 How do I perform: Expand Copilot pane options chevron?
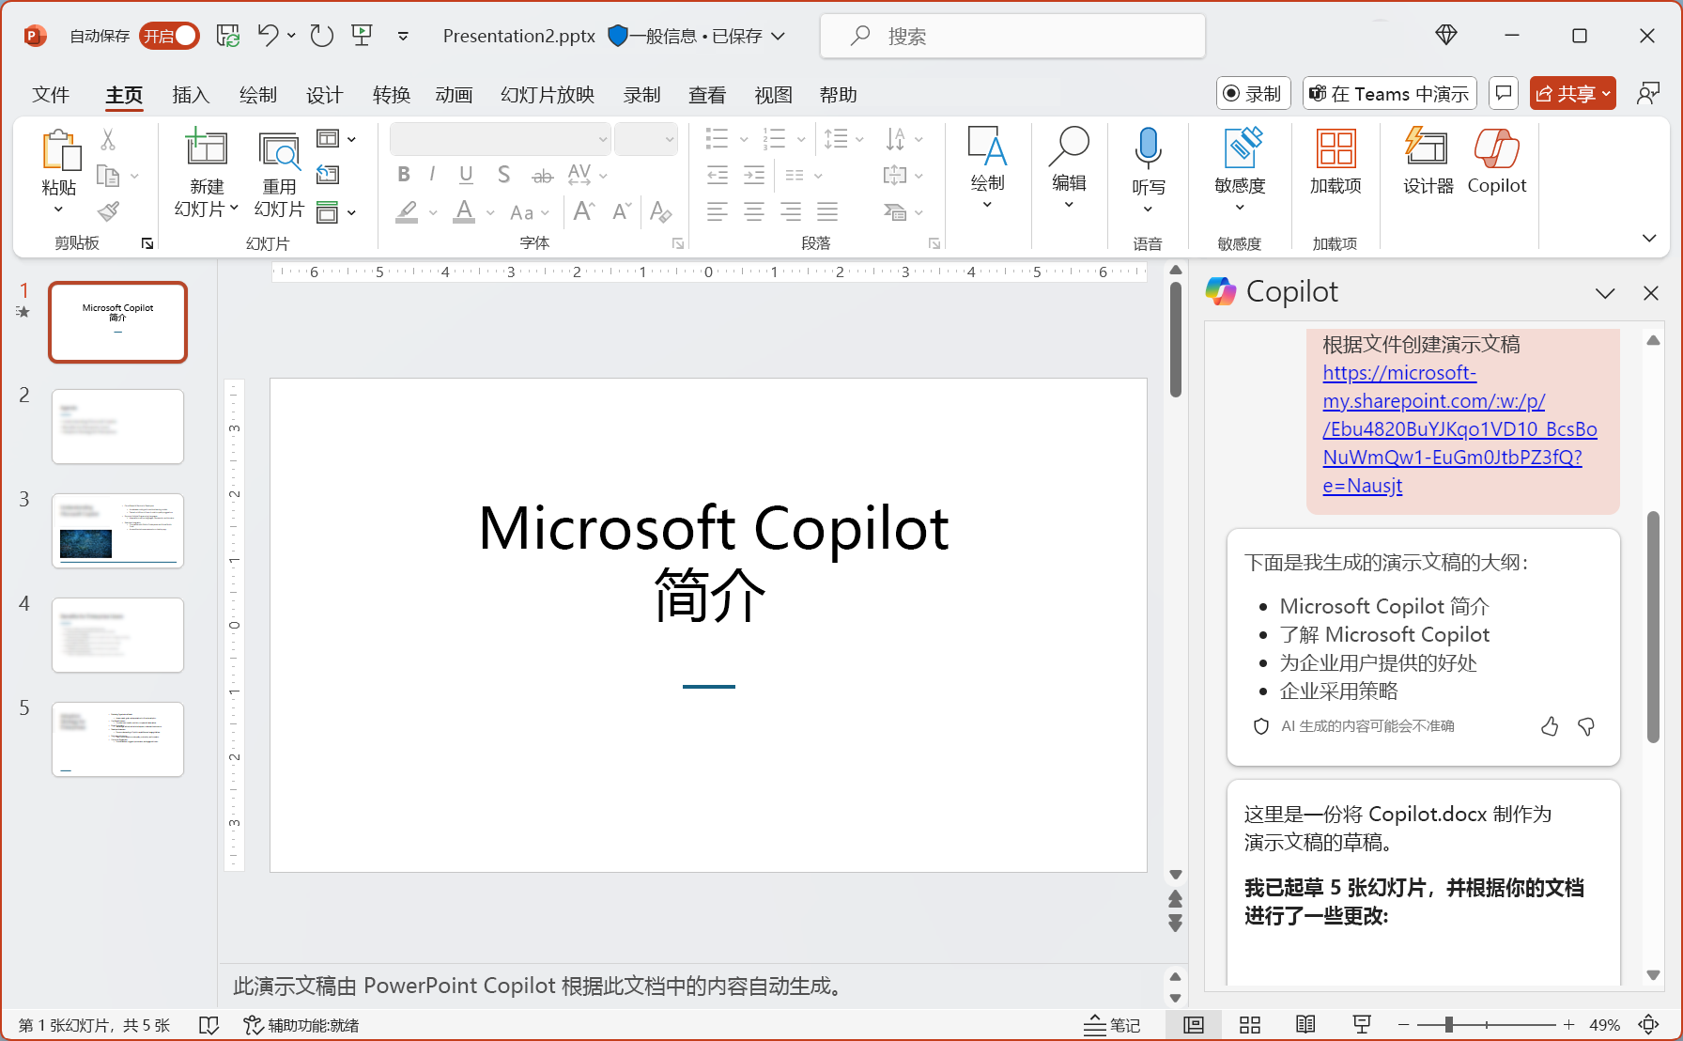point(1605,293)
